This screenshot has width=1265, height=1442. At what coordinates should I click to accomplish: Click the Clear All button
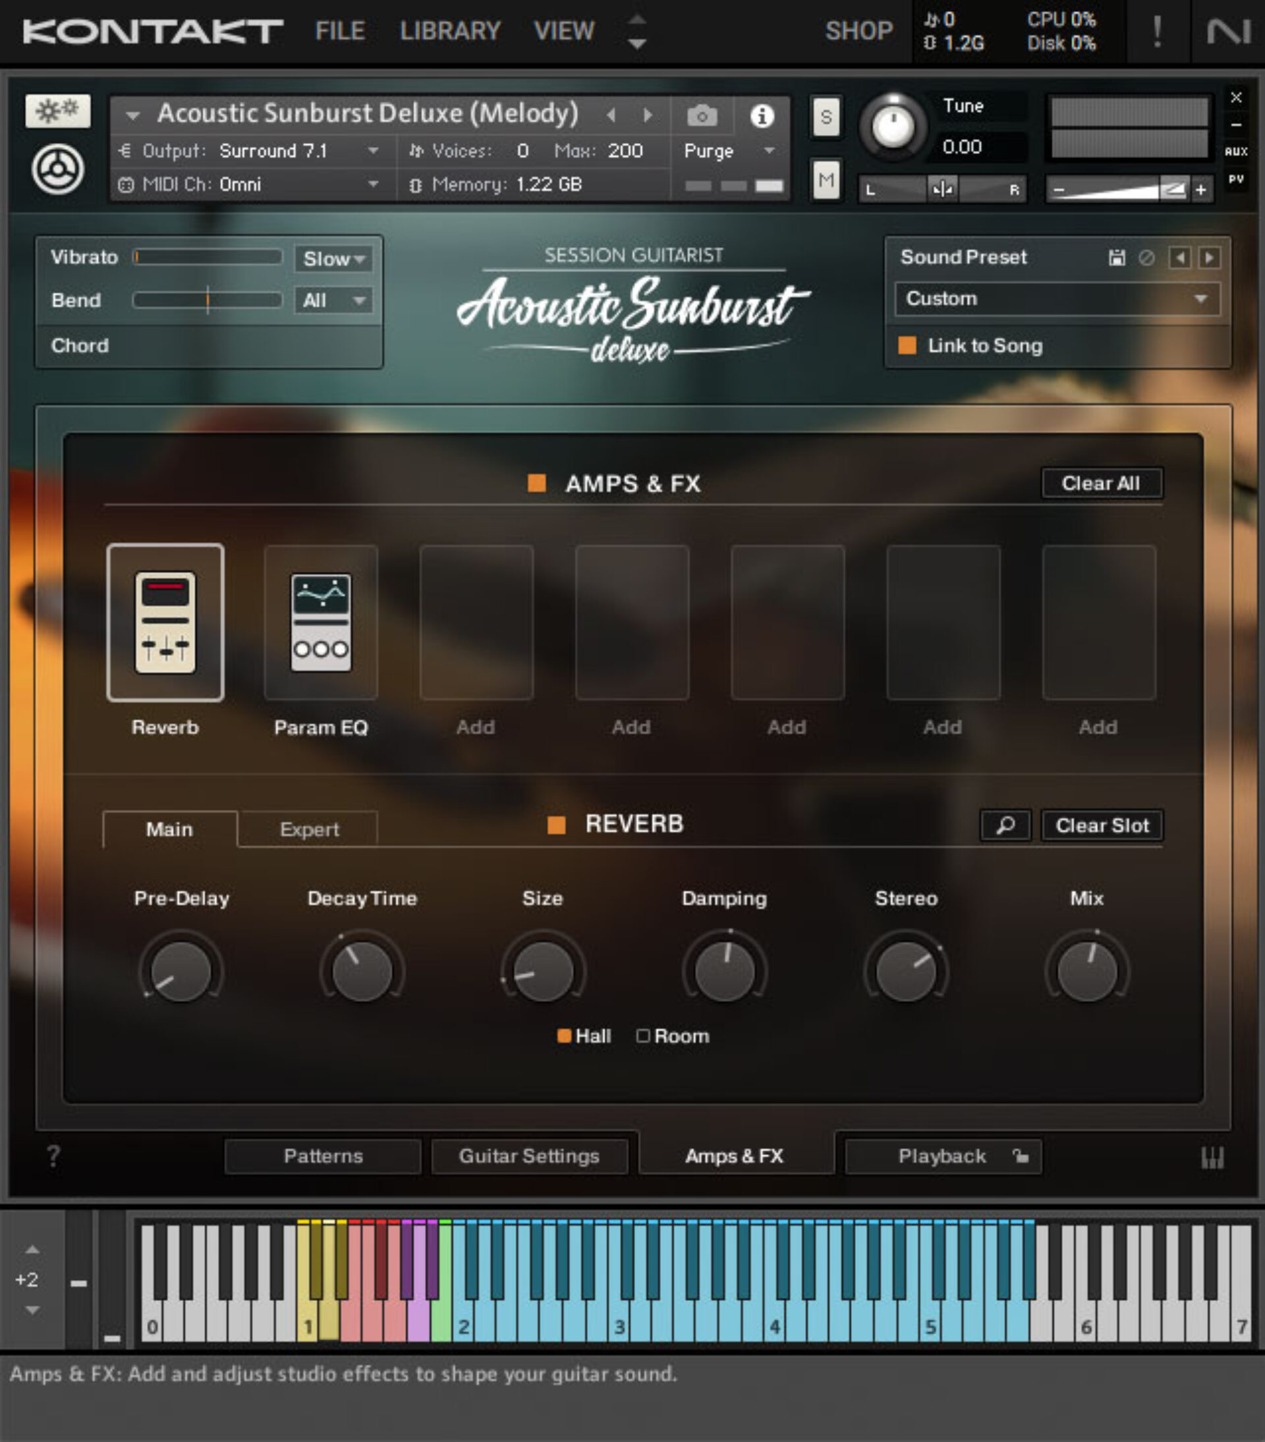point(1102,484)
